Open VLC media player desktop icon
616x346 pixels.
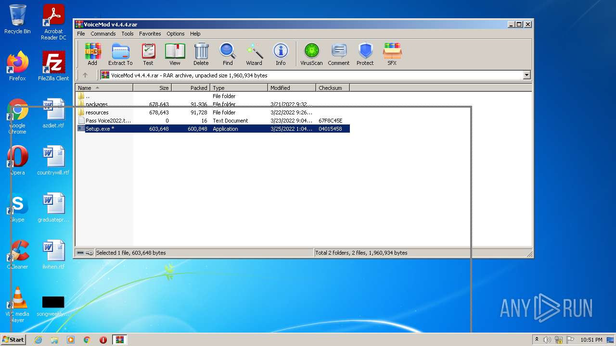[17, 305]
